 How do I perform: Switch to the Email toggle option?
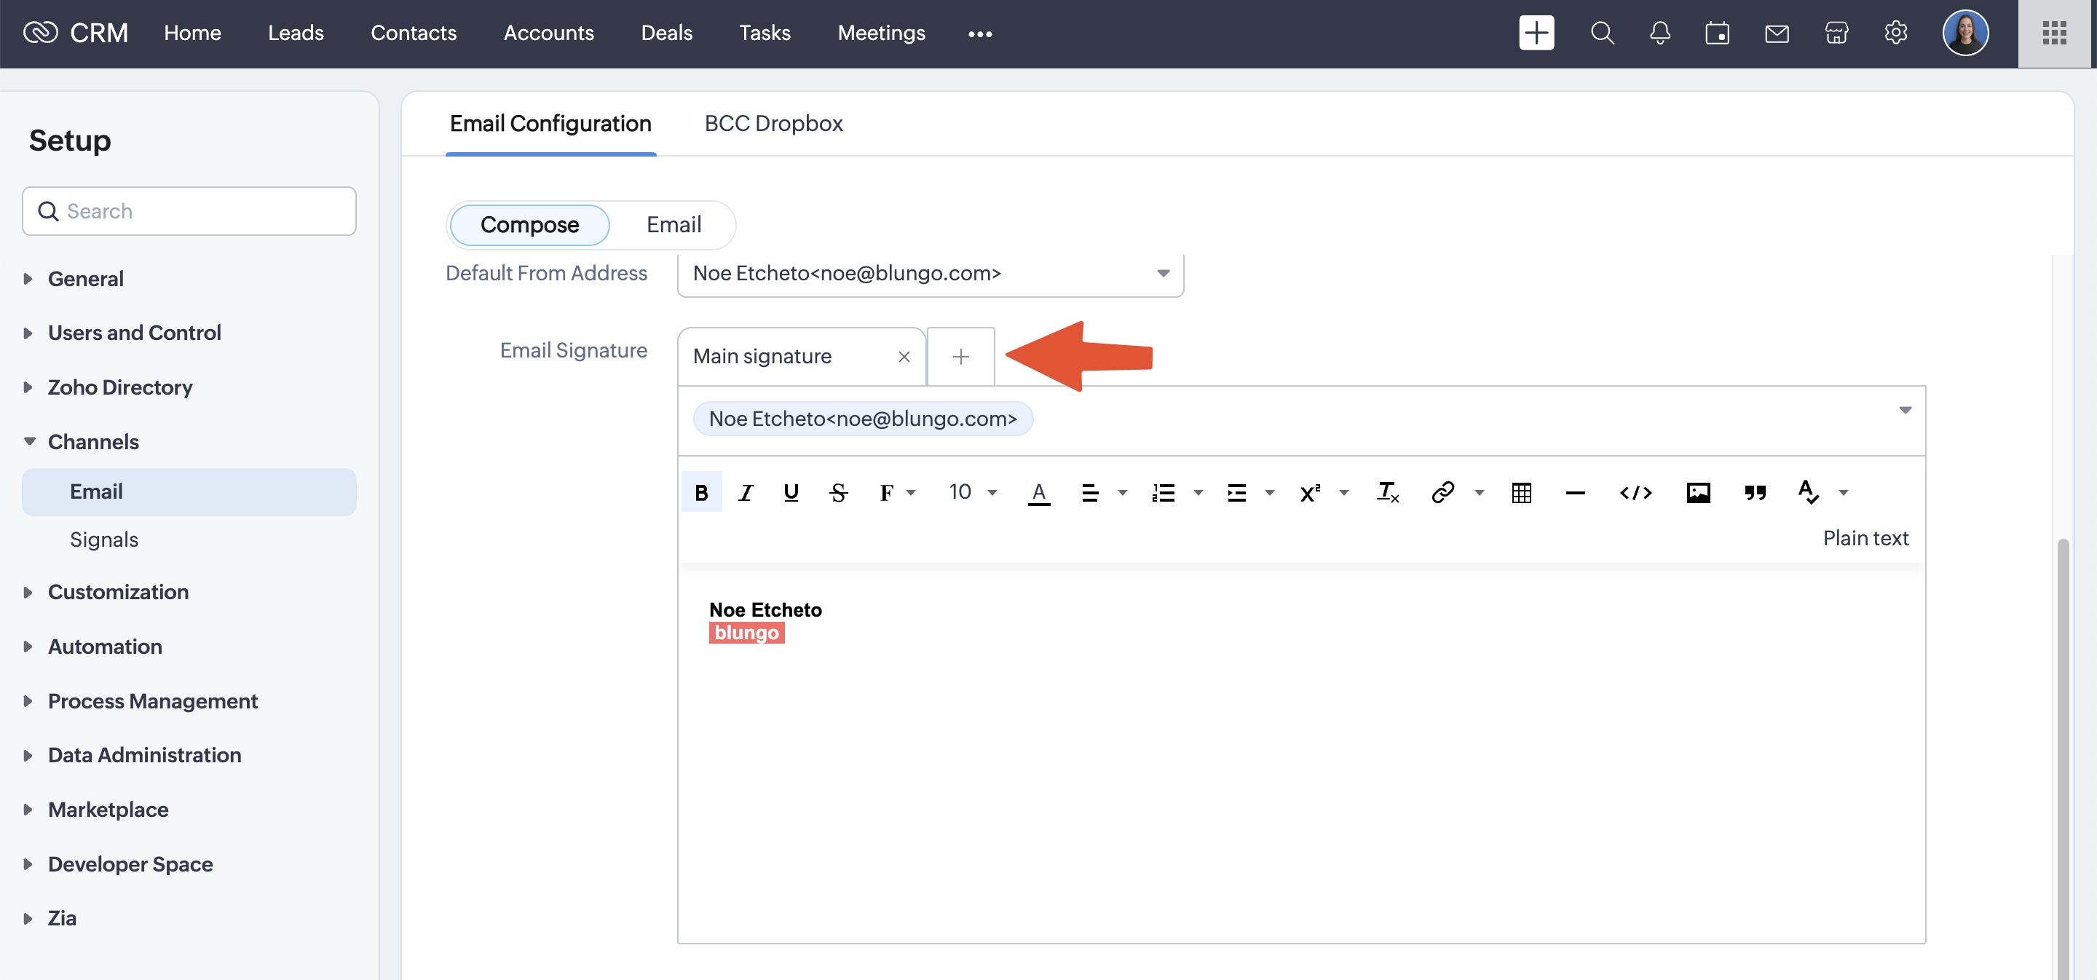[674, 225]
